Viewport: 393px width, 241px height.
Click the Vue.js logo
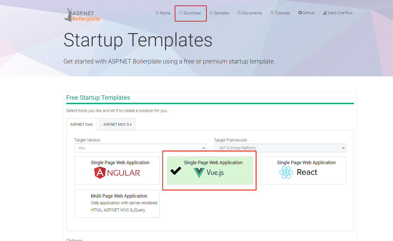(x=199, y=173)
